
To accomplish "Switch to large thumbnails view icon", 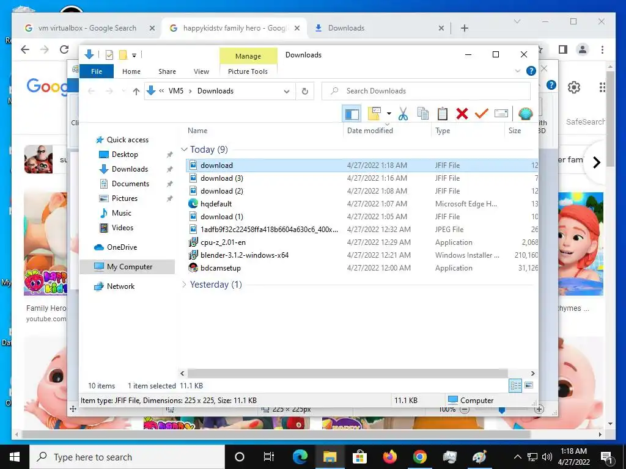I will coord(529,385).
